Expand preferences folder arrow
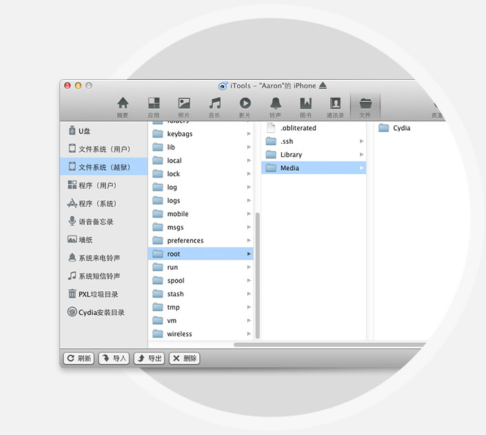The width and height of the screenshot is (486, 435). tap(249, 240)
